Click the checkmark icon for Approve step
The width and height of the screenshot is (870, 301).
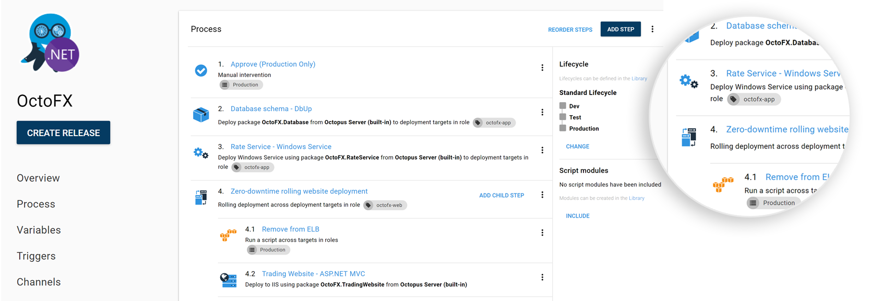coord(201,70)
